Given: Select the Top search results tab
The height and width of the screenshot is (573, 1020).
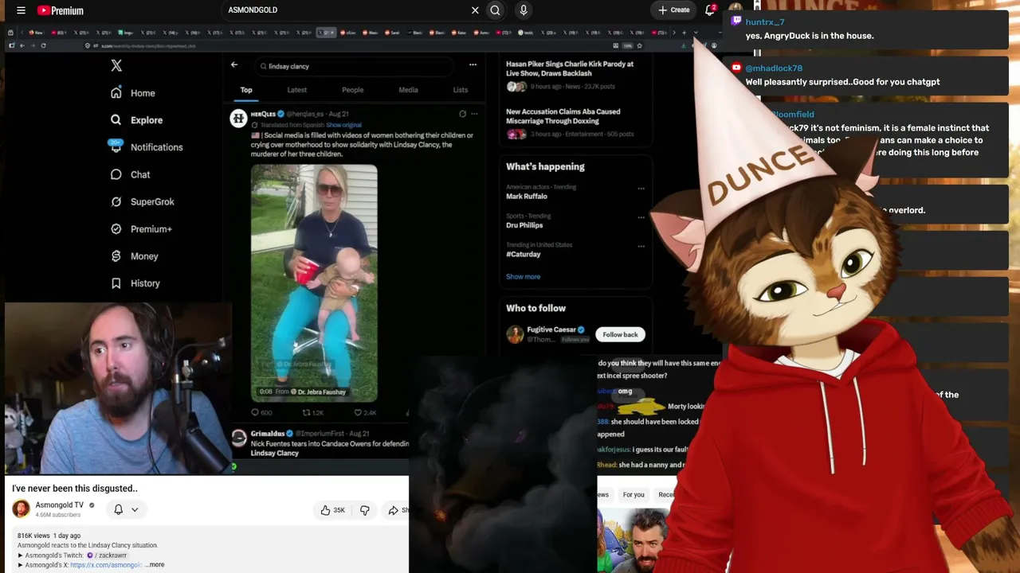Looking at the screenshot, I should click(246, 90).
